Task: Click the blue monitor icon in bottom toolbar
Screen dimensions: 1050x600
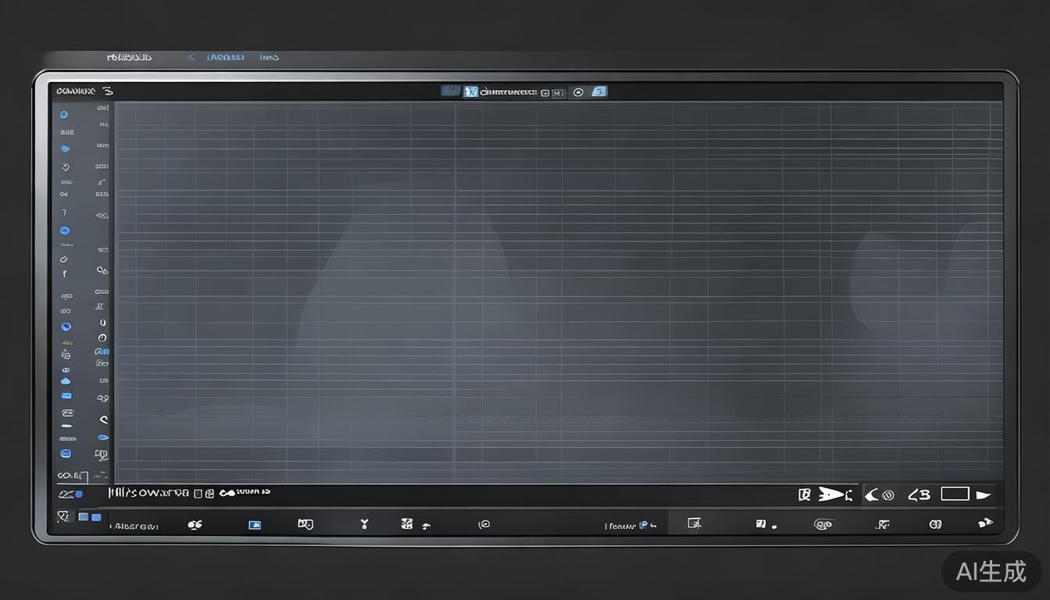Action: (254, 525)
